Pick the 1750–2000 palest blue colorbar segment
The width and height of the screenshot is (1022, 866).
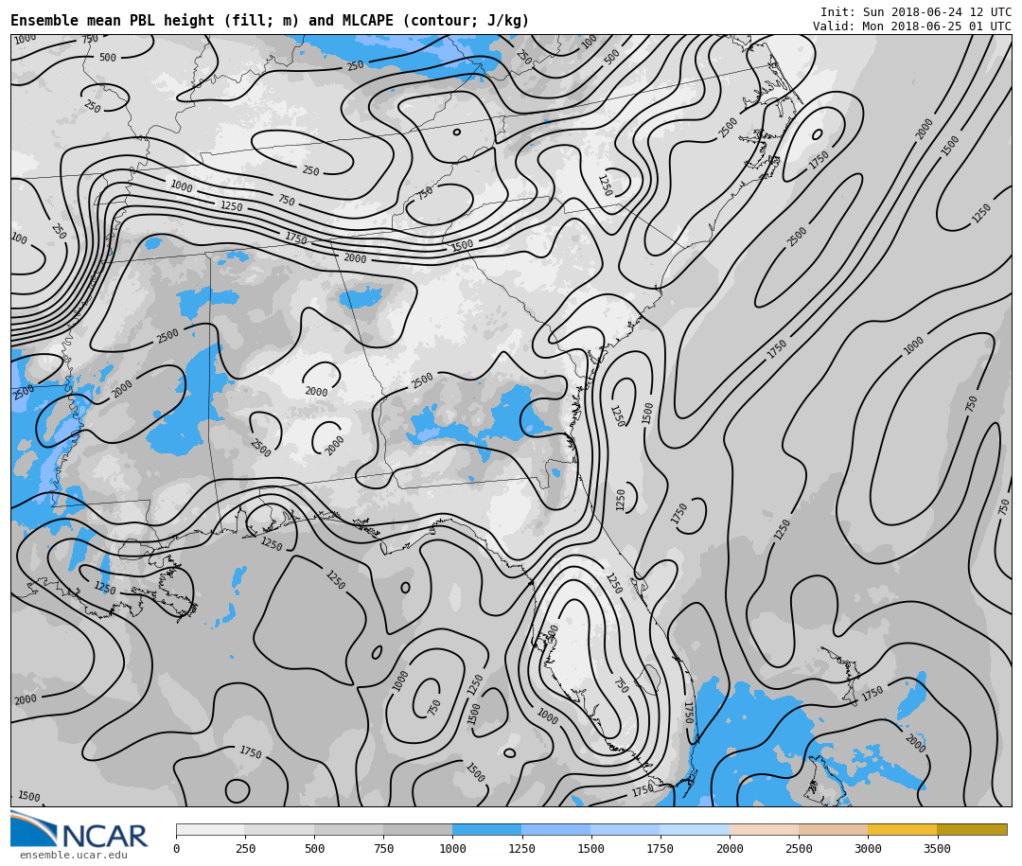point(695,829)
